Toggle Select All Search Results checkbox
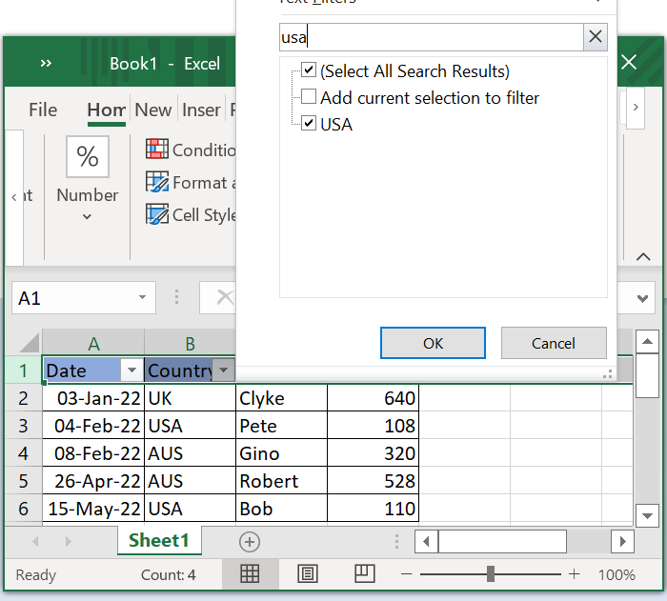This screenshot has width=667, height=601. tap(309, 70)
